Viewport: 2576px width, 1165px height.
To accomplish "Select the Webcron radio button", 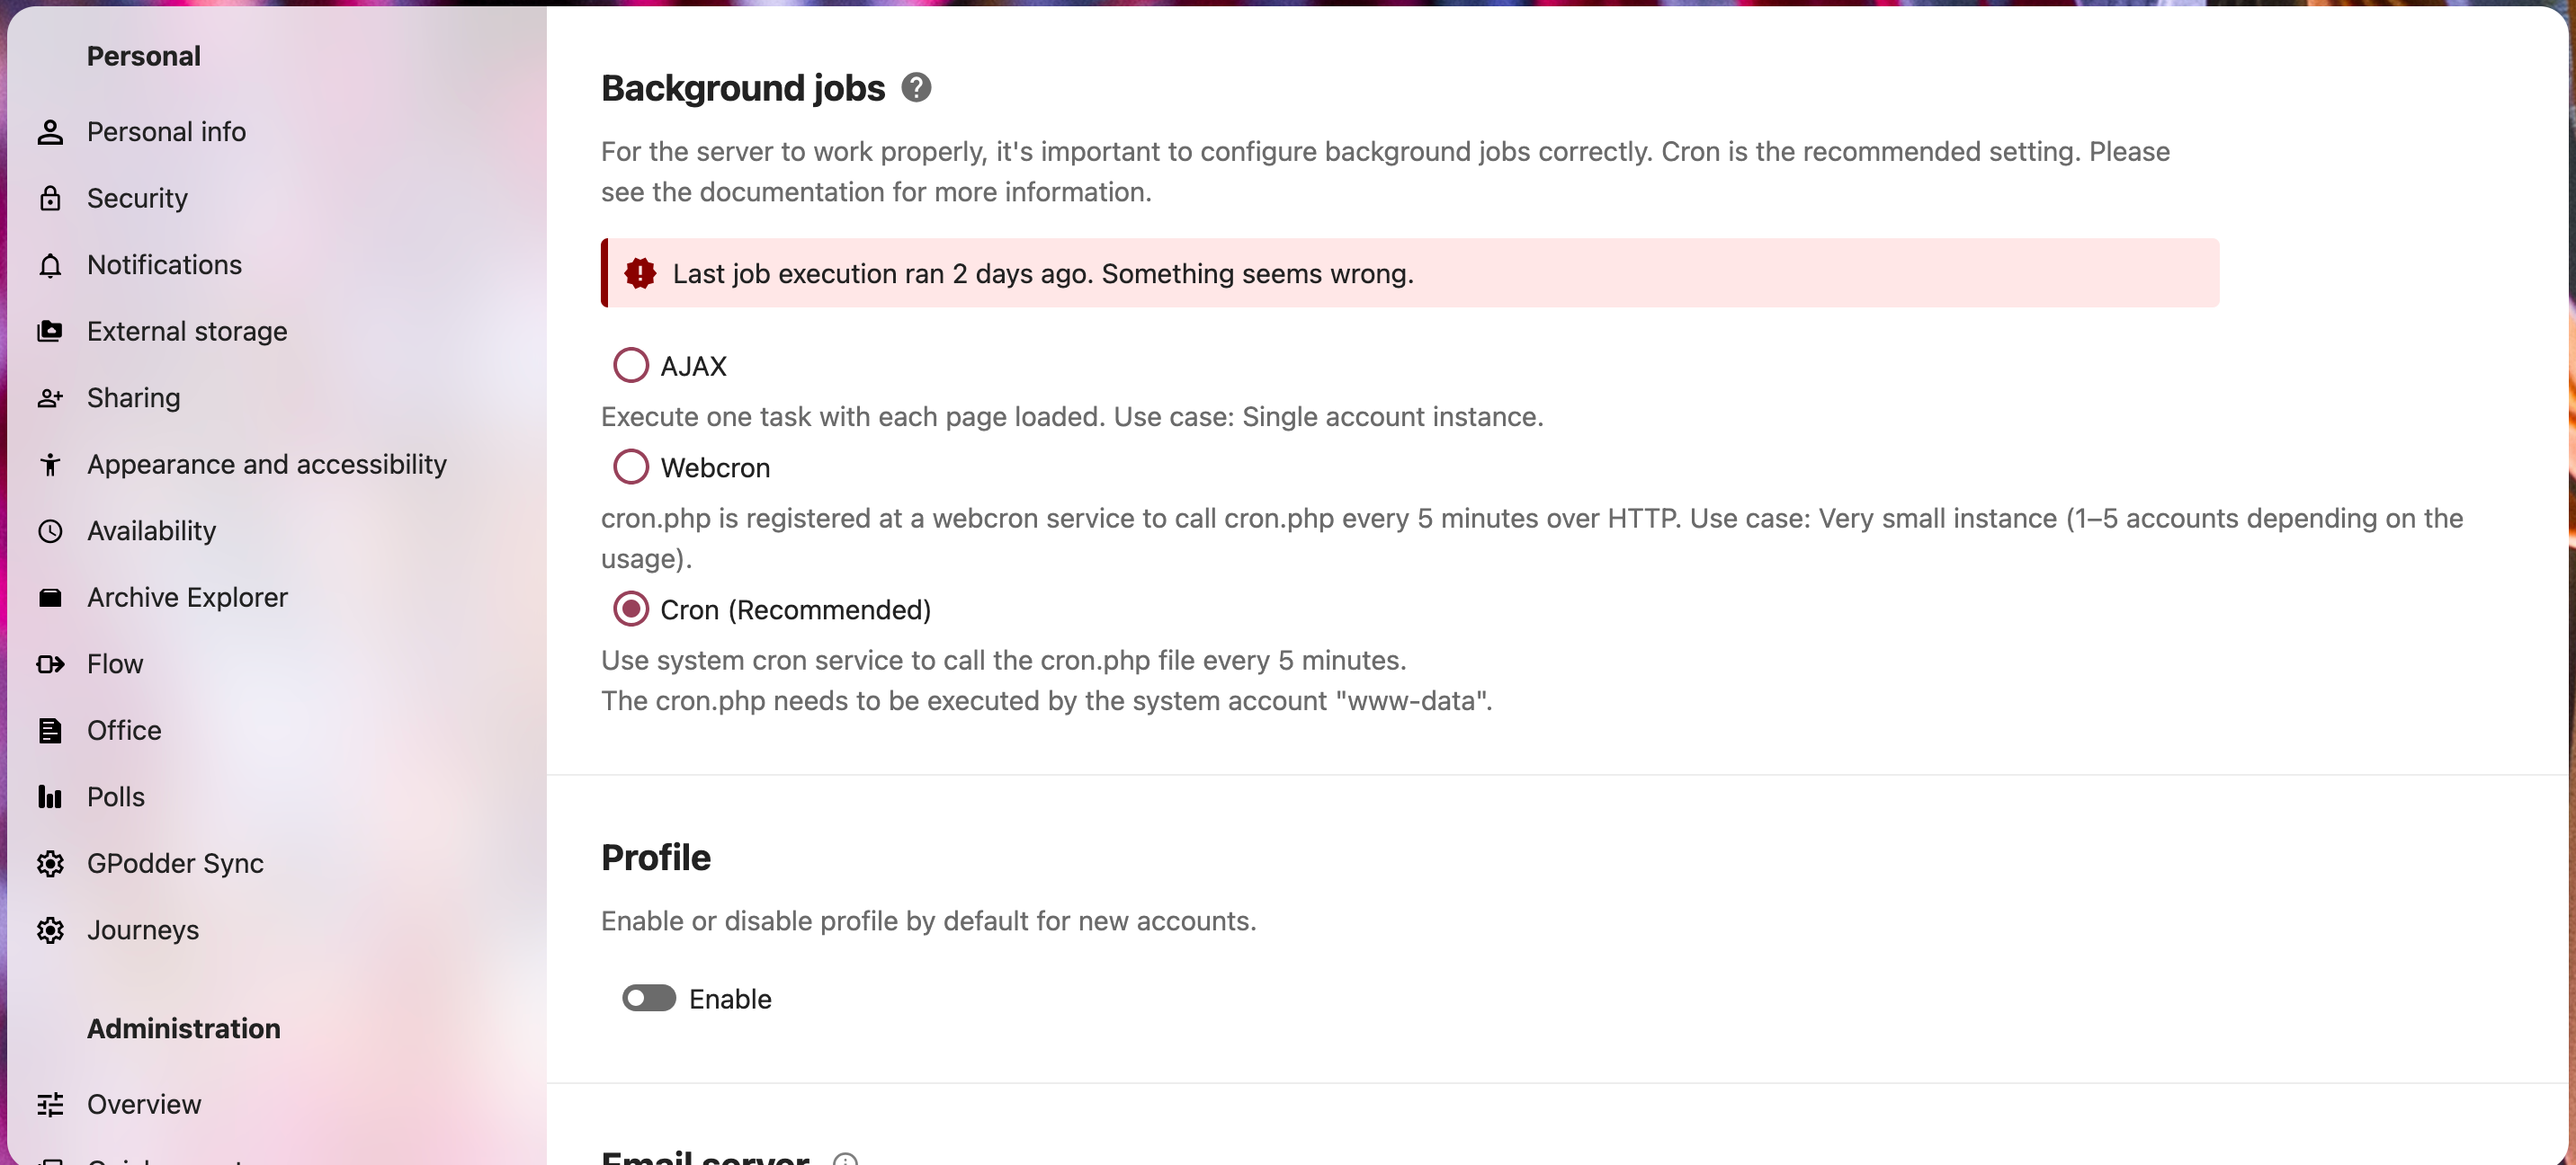I will [630, 467].
